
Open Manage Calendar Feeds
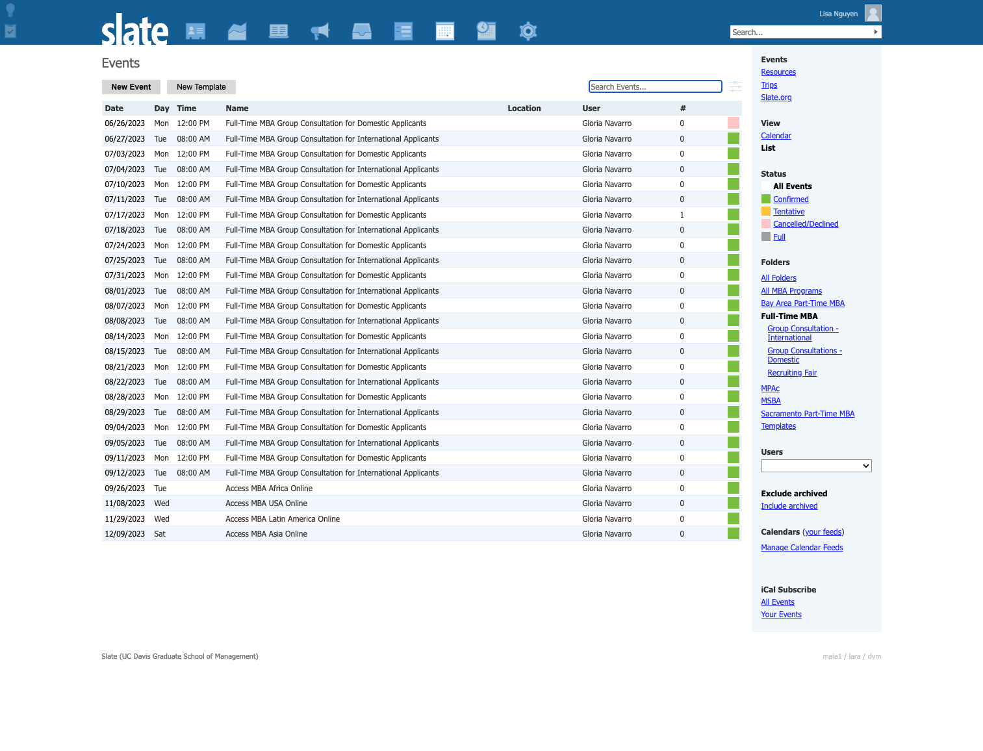(802, 548)
